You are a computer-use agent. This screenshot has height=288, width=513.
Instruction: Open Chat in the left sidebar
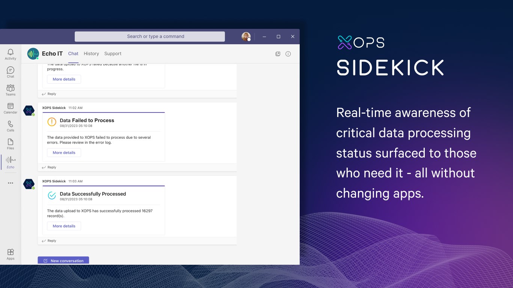point(11,72)
